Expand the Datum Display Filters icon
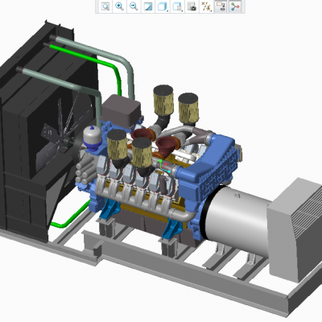The height and width of the screenshot is (322, 322). [x=206, y=6]
